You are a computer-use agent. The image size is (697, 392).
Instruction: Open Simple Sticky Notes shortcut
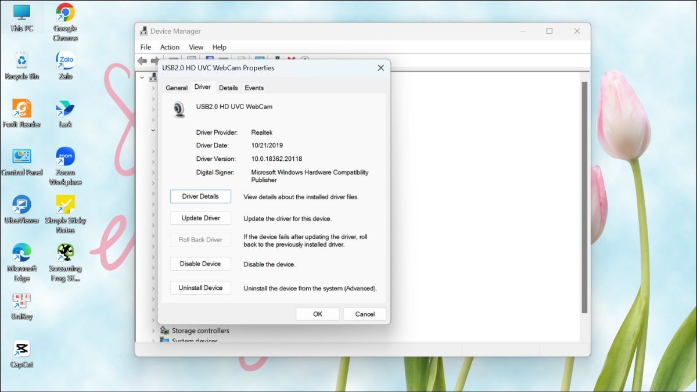point(65,215)
